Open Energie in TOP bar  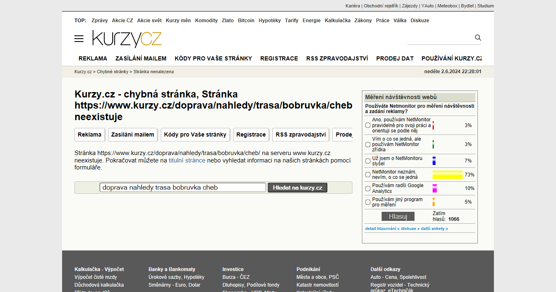pyautogui.click(x=312, y=21)
